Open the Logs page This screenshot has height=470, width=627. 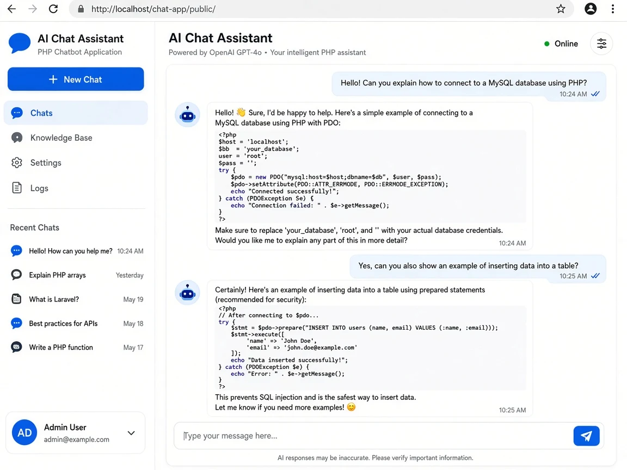76,188
